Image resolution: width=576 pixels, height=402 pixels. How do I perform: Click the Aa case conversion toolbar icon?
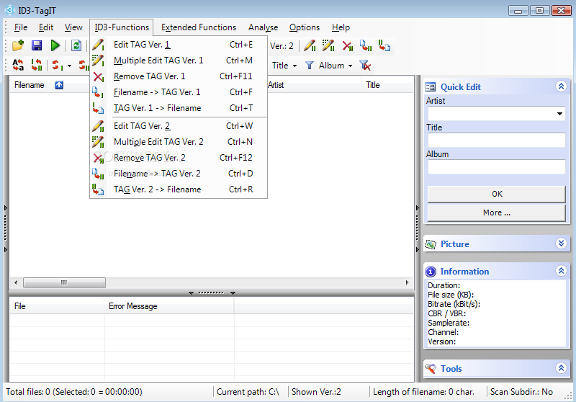point(18,66)
